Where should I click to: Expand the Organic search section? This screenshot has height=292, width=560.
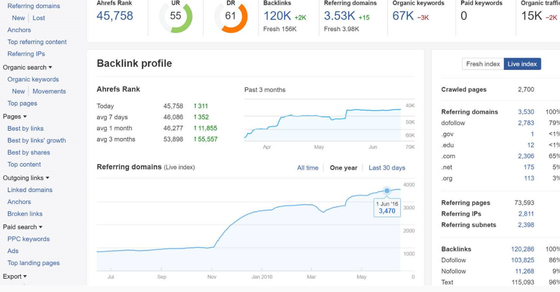[27, 67]
